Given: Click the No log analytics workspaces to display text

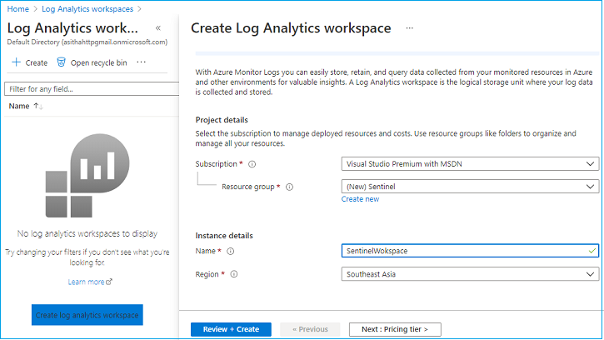Looking at the screenshot, I should [87, 233].
